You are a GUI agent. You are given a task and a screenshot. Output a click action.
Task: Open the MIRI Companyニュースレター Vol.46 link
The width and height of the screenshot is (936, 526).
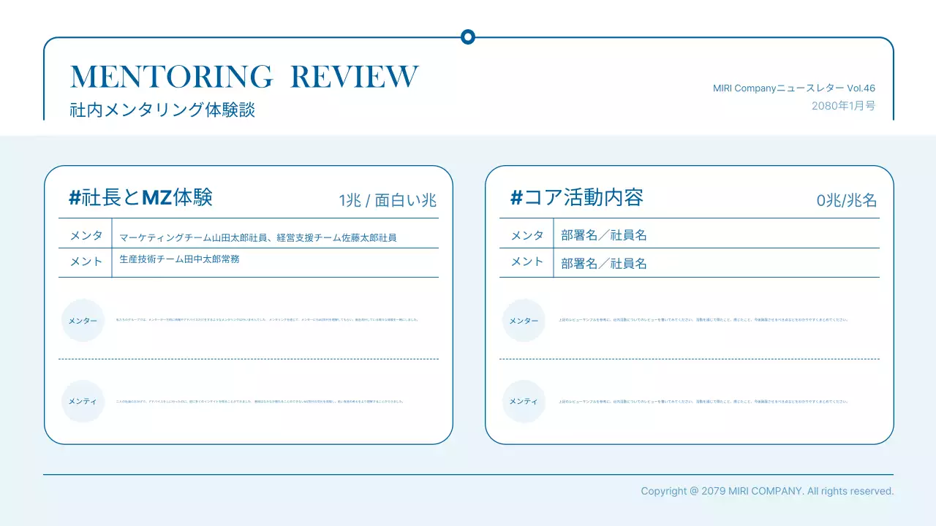point(793,88)
